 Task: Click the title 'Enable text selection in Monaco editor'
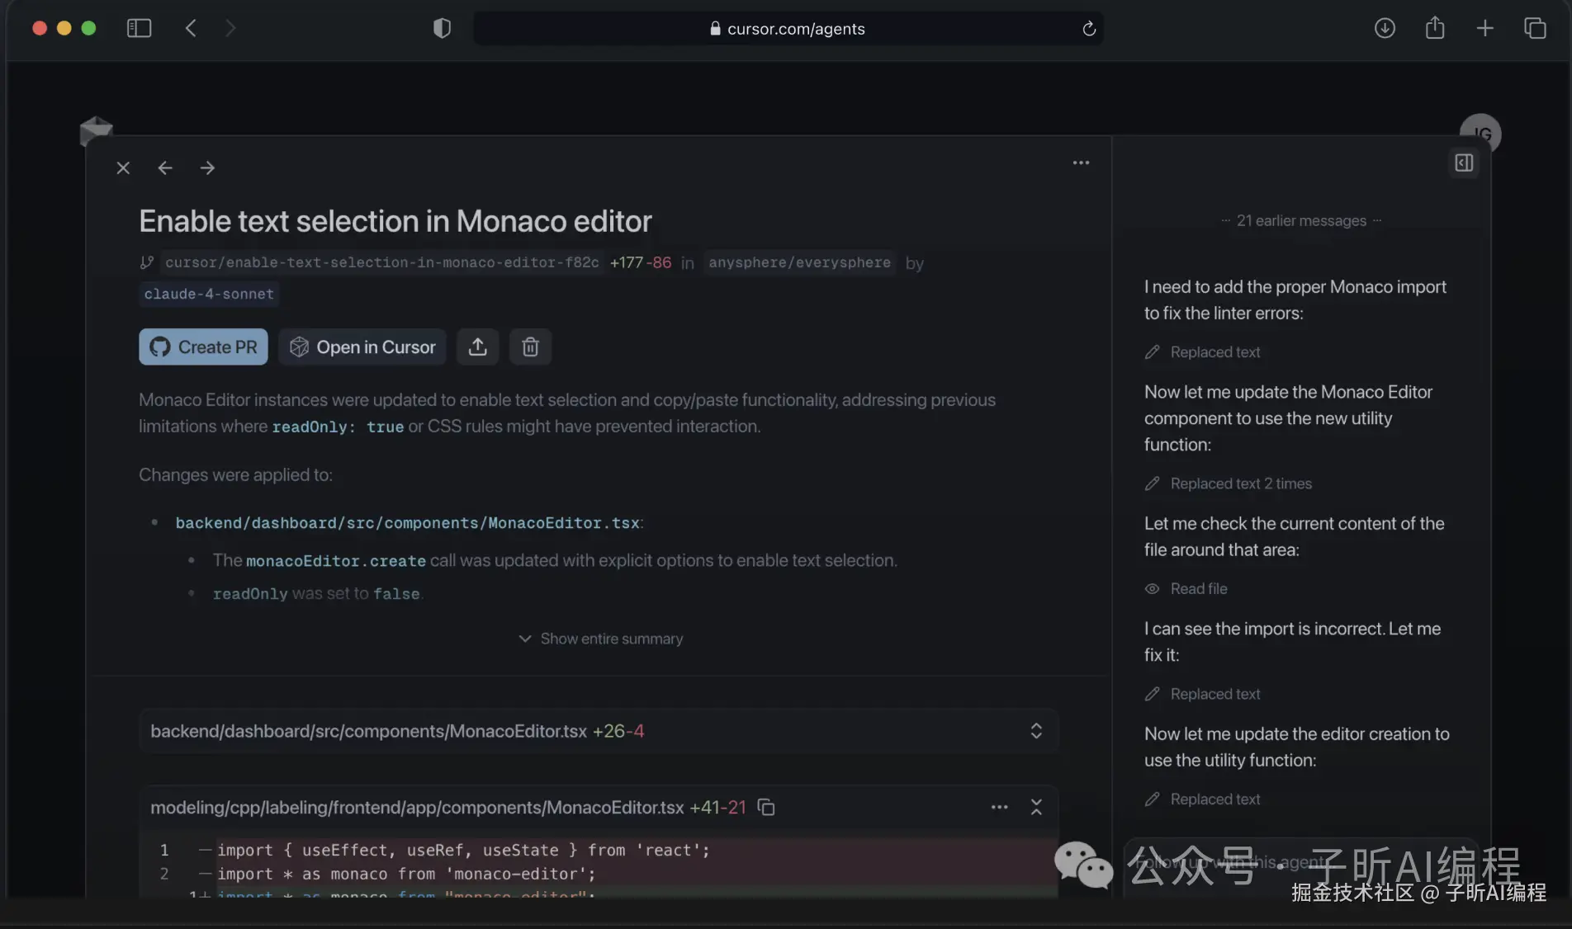tap(395, 221)
